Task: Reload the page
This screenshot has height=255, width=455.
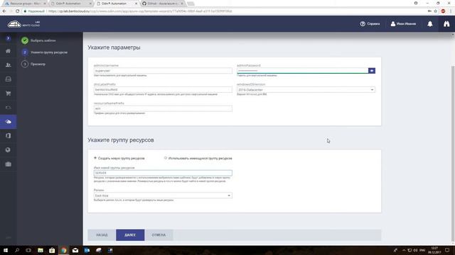Action: 17,11
